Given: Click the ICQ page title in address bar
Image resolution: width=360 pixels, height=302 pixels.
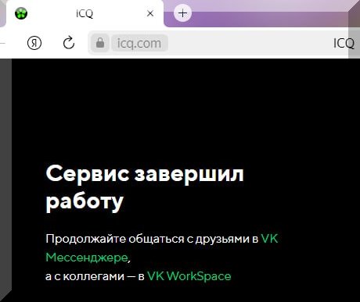Looking at the screenshot, I should pyautogui.click(x=344, y=43).
